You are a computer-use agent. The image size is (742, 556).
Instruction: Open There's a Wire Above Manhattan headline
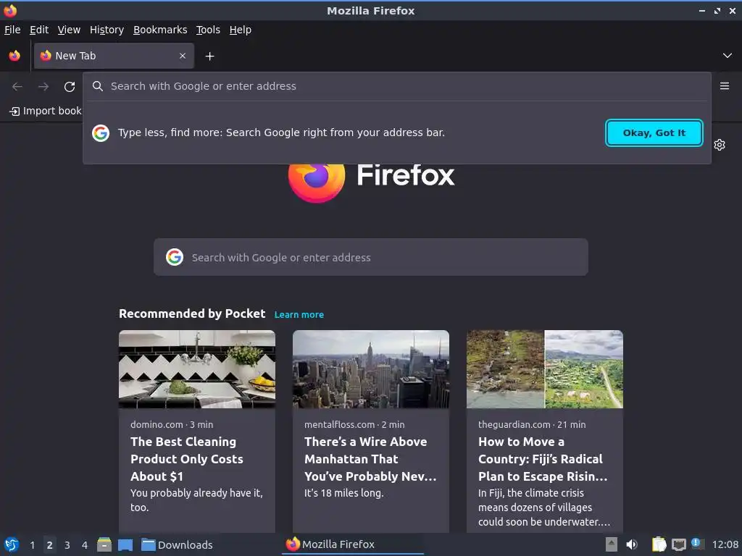370,459
